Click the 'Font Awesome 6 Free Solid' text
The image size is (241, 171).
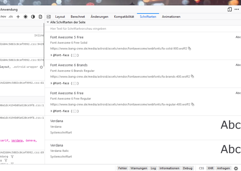coord(69,43)
